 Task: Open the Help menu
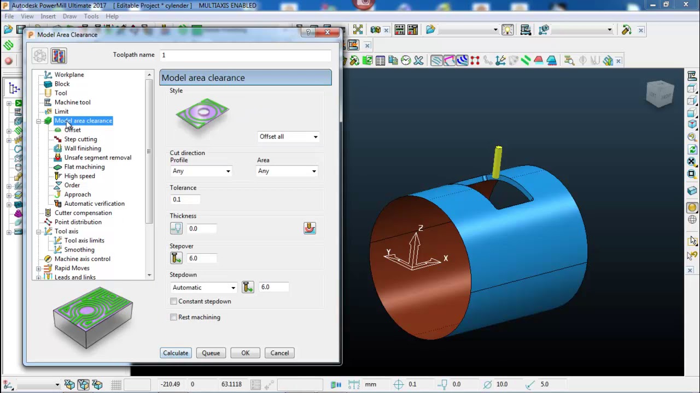[112, 16]
